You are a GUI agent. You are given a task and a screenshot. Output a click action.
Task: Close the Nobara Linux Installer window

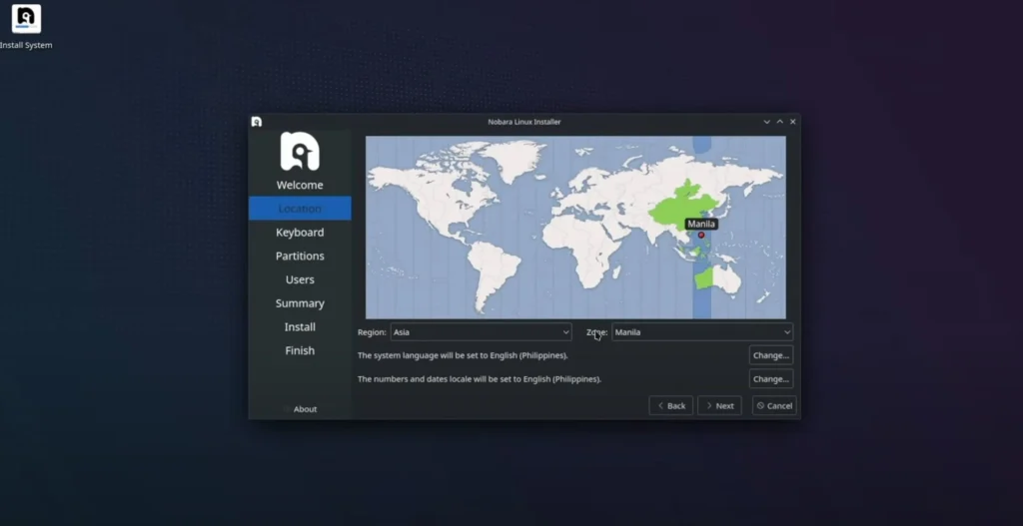[x=793, y=122]
